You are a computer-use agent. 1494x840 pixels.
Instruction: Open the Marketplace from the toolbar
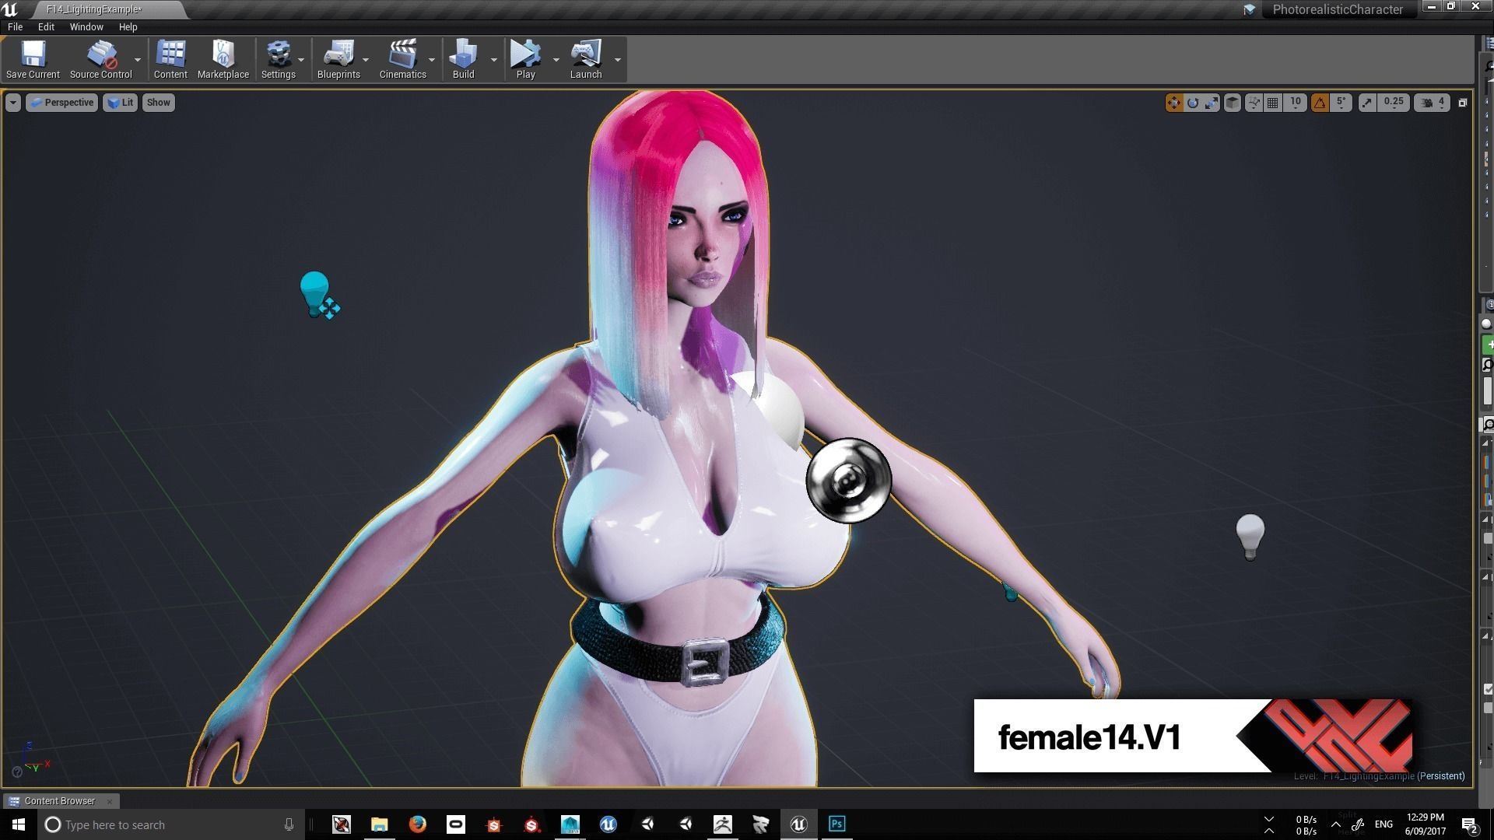pos(223,59)
